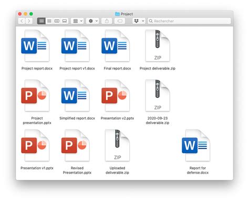Click the Forward navigation arrow
Image resolution: width=249 pixels, height=201 pixels.
click(x=29, y=21)
